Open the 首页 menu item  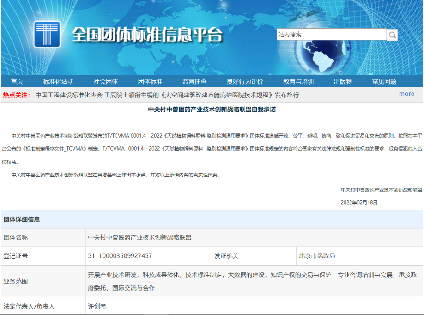pyautogui.click(x=17, y=81)
